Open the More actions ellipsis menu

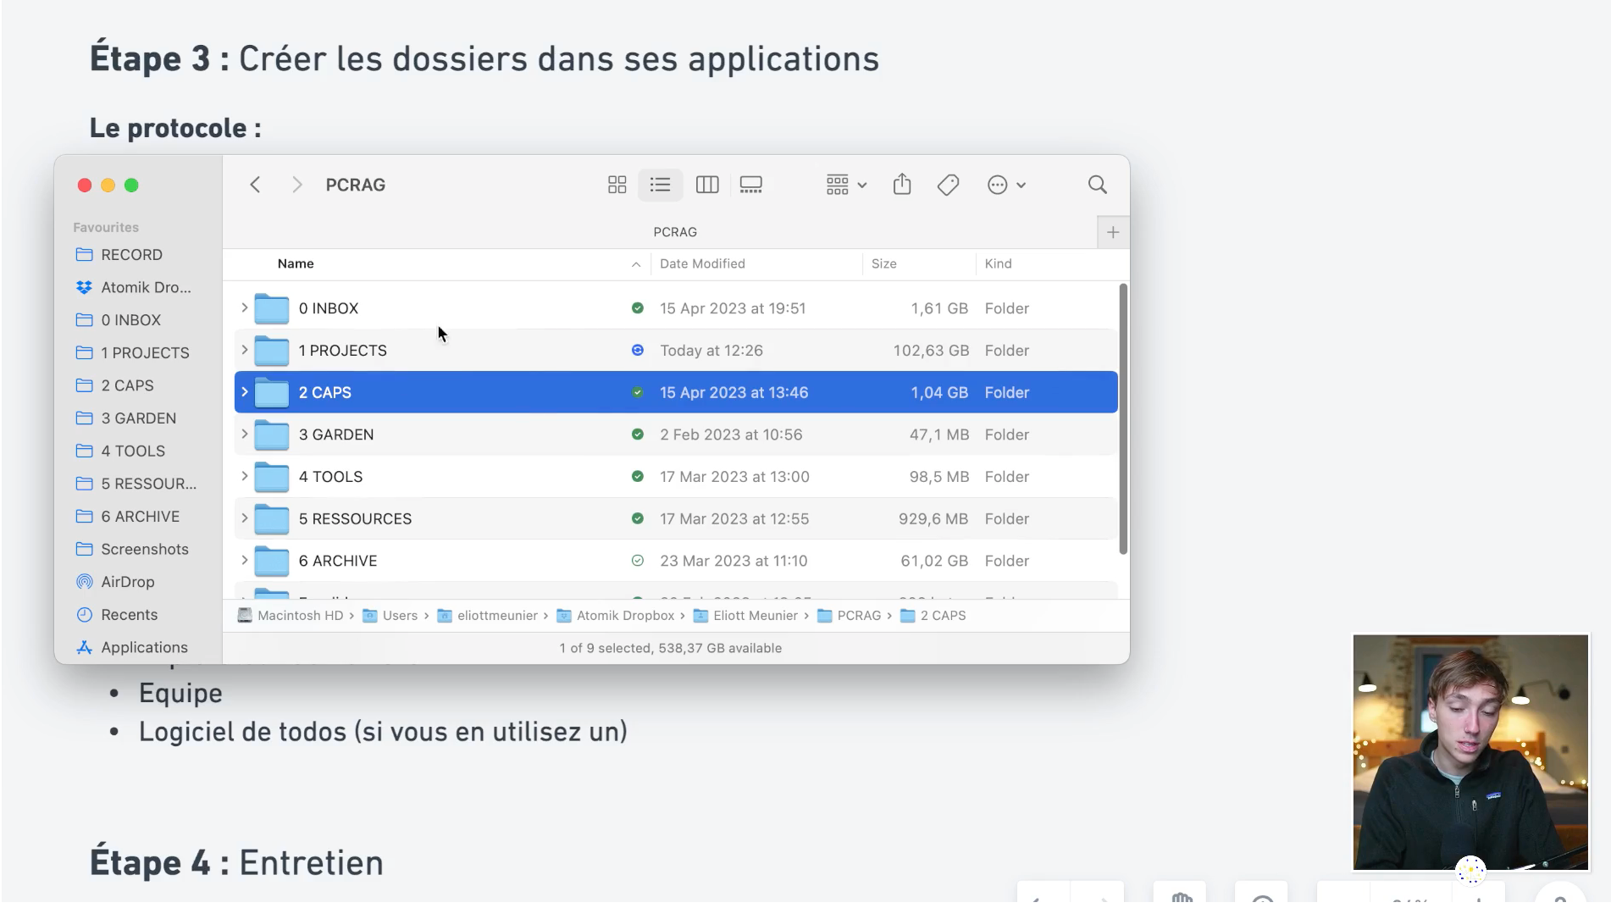1005,185
